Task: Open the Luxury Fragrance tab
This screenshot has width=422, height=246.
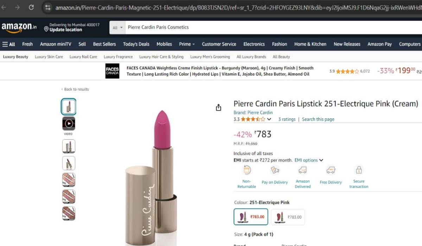Action: [x=118, y=57]
